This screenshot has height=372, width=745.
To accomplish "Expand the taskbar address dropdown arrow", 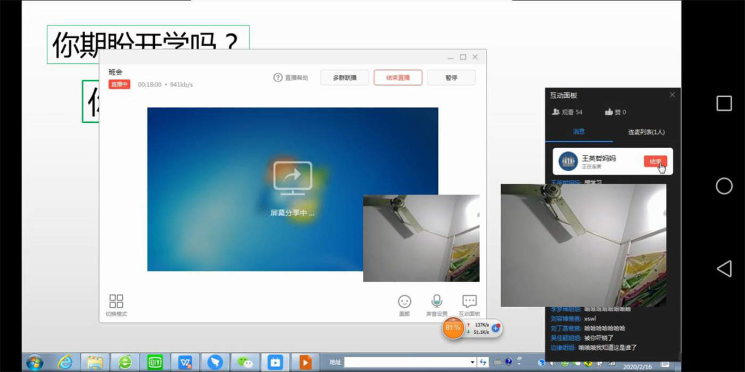I will pos(473,362).
